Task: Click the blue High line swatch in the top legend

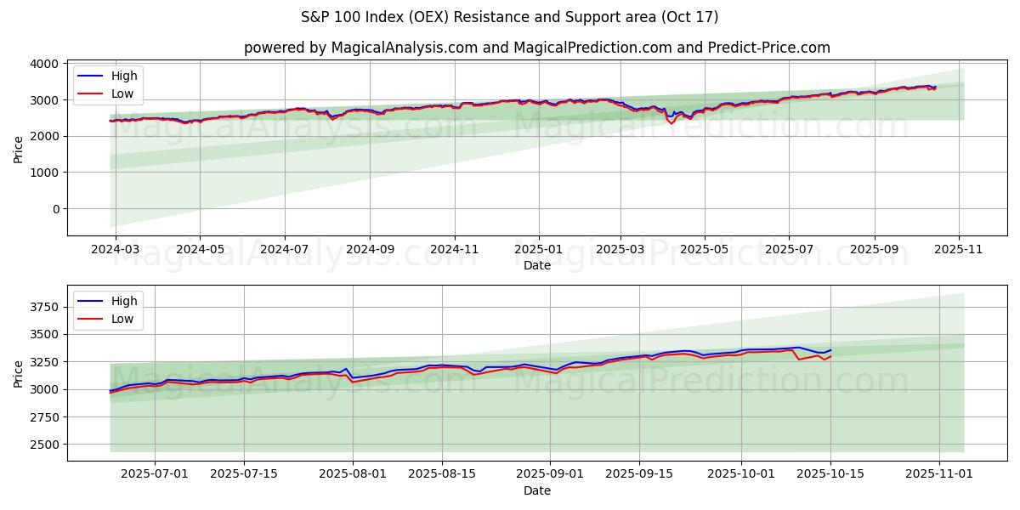Action: tap(91, 76)
